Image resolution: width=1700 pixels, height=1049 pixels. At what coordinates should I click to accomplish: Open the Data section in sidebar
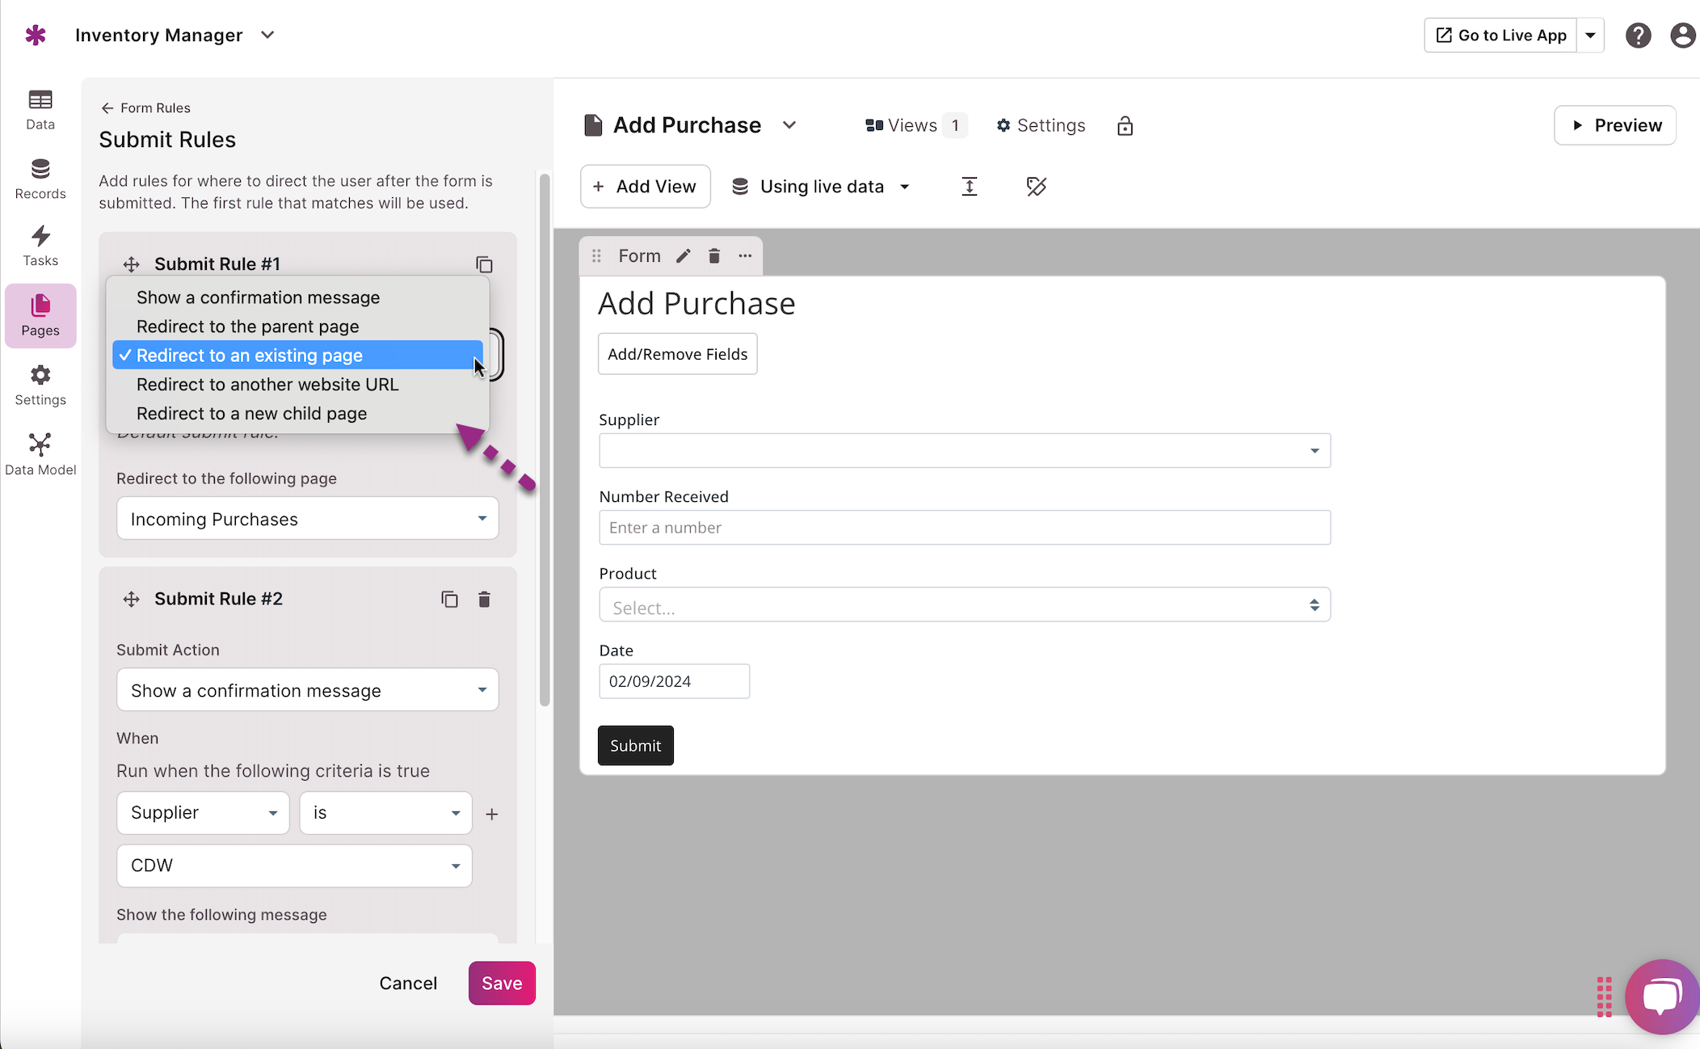(40, 109)
